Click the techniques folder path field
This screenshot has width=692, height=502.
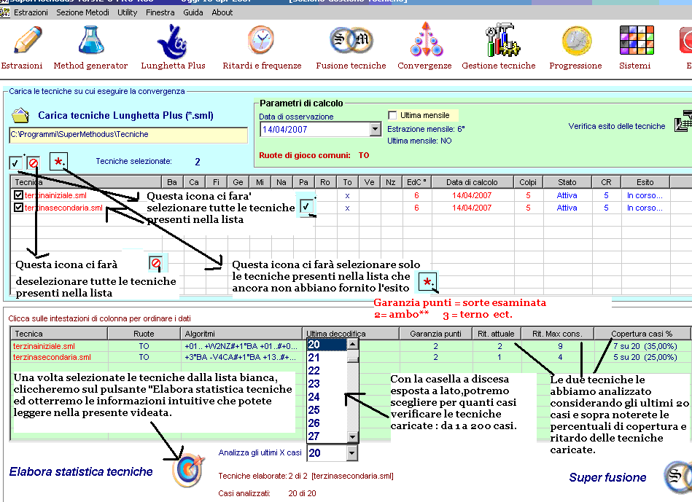pyautogui.click(x=128, y=135)
